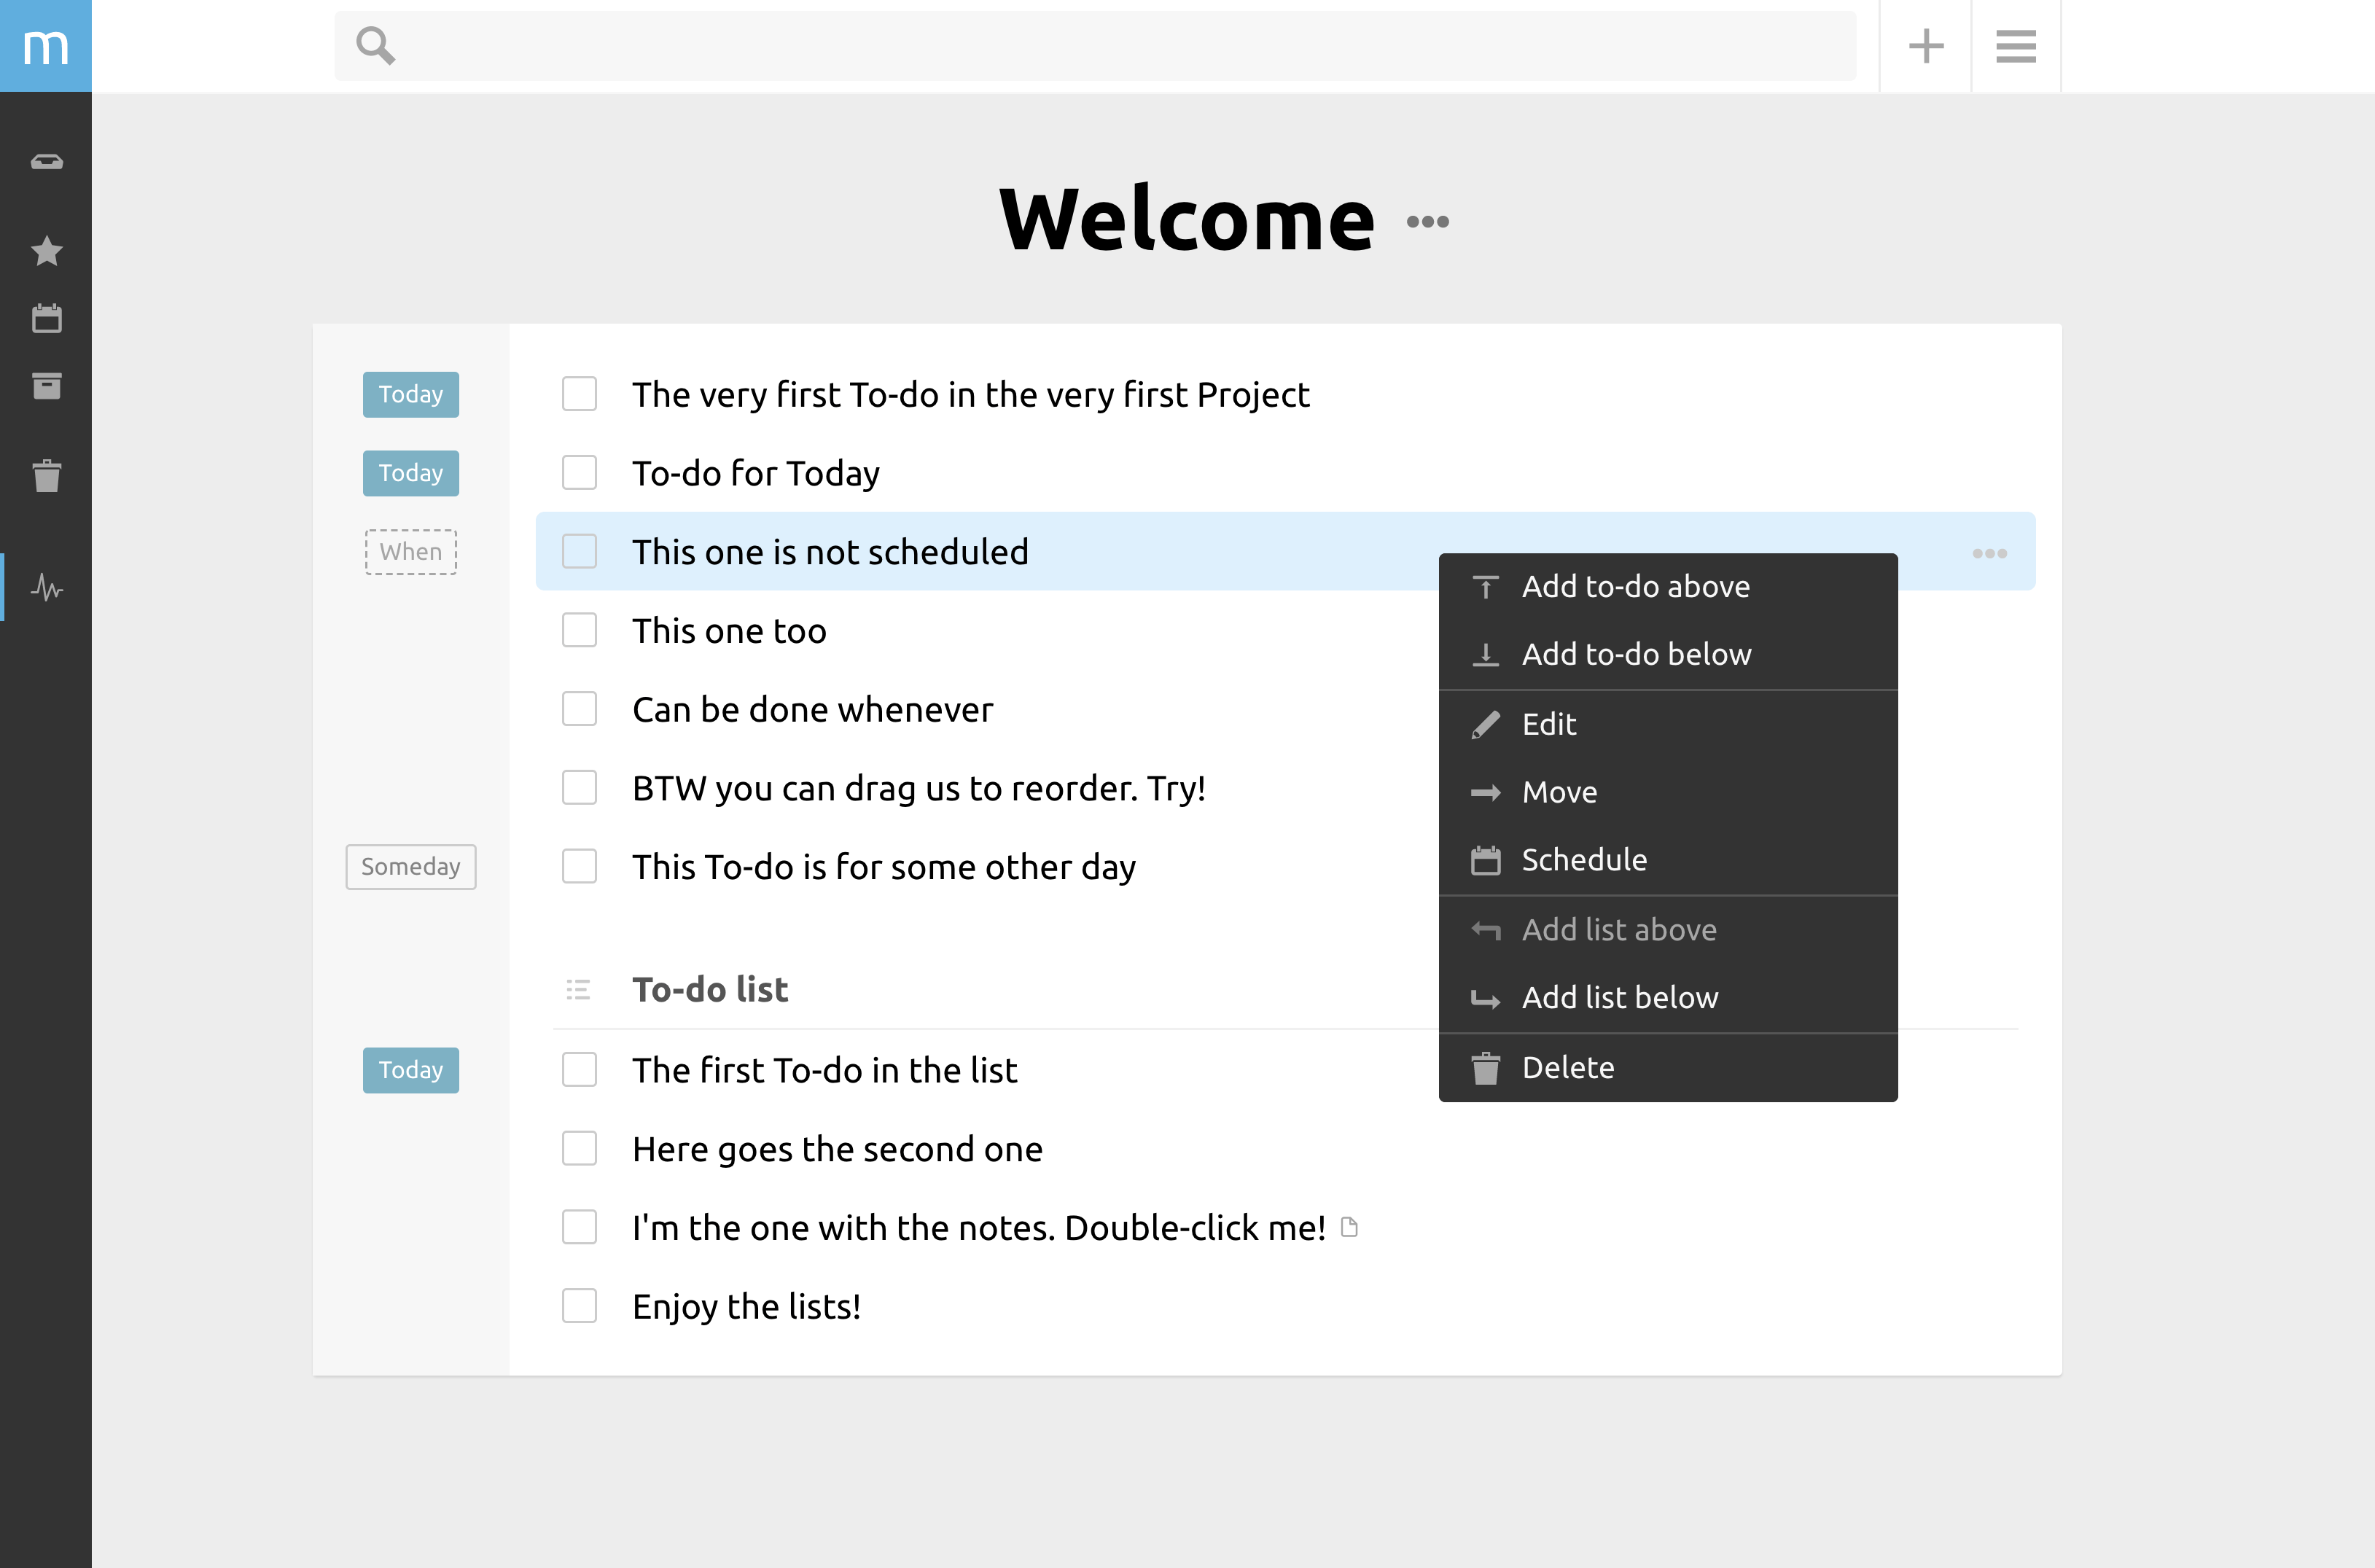2375x1568 pixels.
Task: Open the calendar Scheduled view in sidebar
Action: tap(46, 319)
